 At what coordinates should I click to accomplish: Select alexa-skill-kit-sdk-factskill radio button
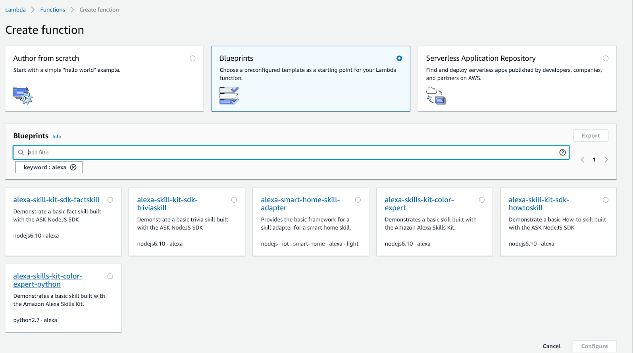[x=110, y=200]
